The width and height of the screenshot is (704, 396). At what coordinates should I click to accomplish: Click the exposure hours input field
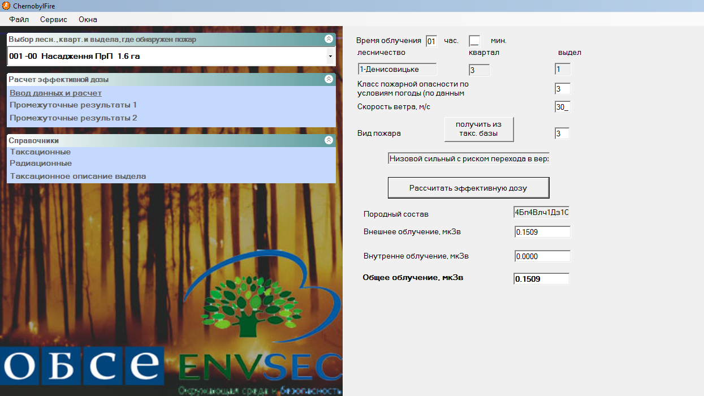[431, 41]
